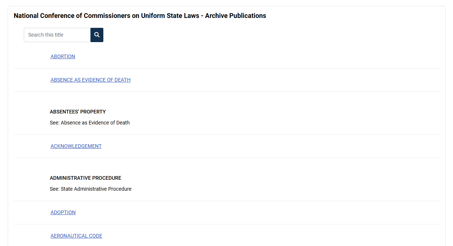Screen dimensions: 453x246
Task: Follow the Acknowledgement entry hyperlink
Action: (76, 146)
